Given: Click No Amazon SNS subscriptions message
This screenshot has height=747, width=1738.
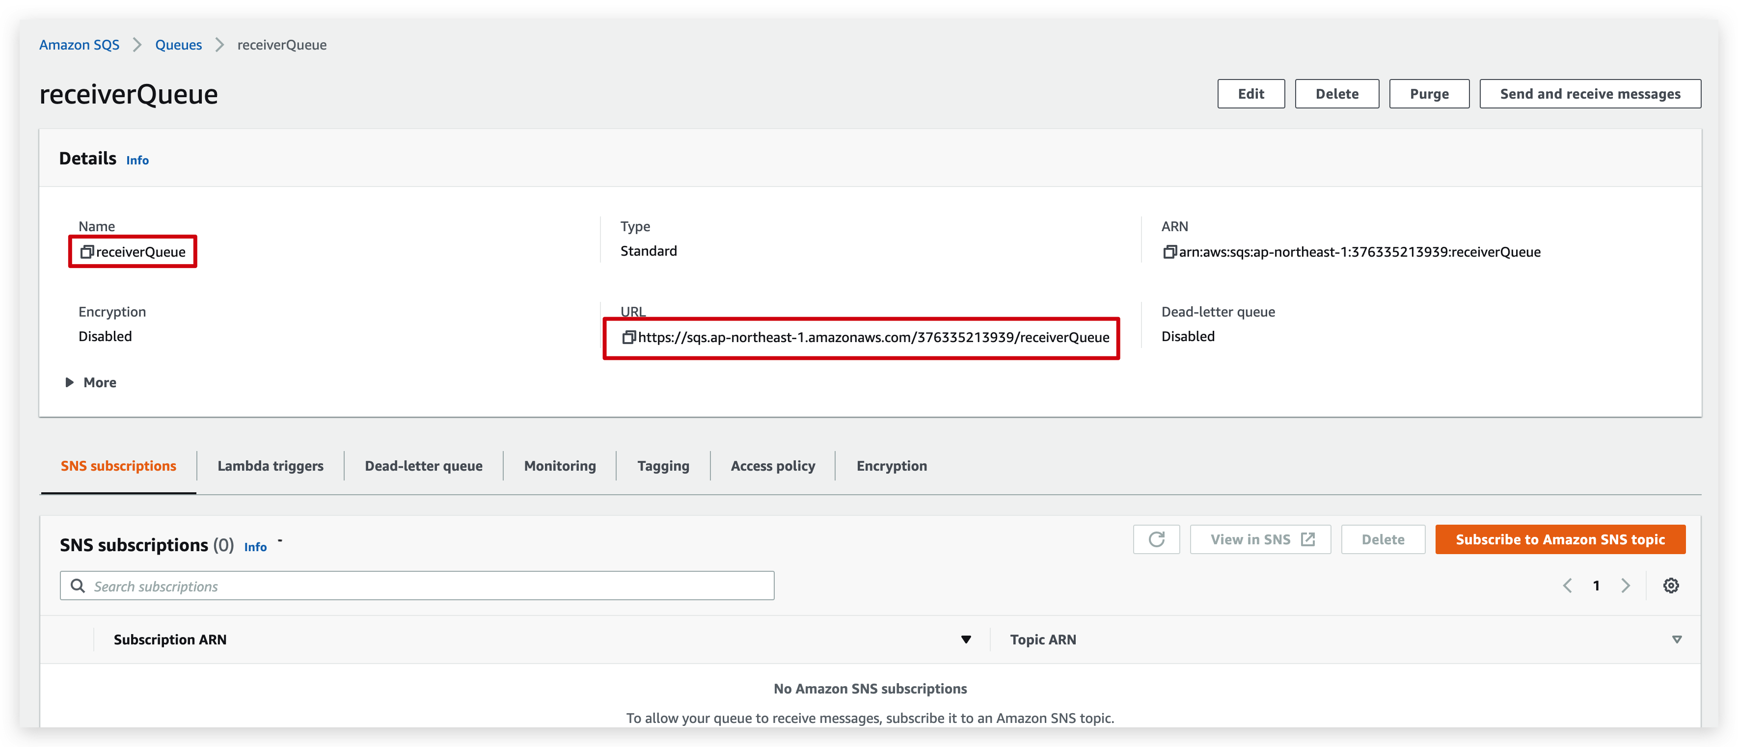Looking at the screenshot, I should pyautogui.click(x=869, y=688).
